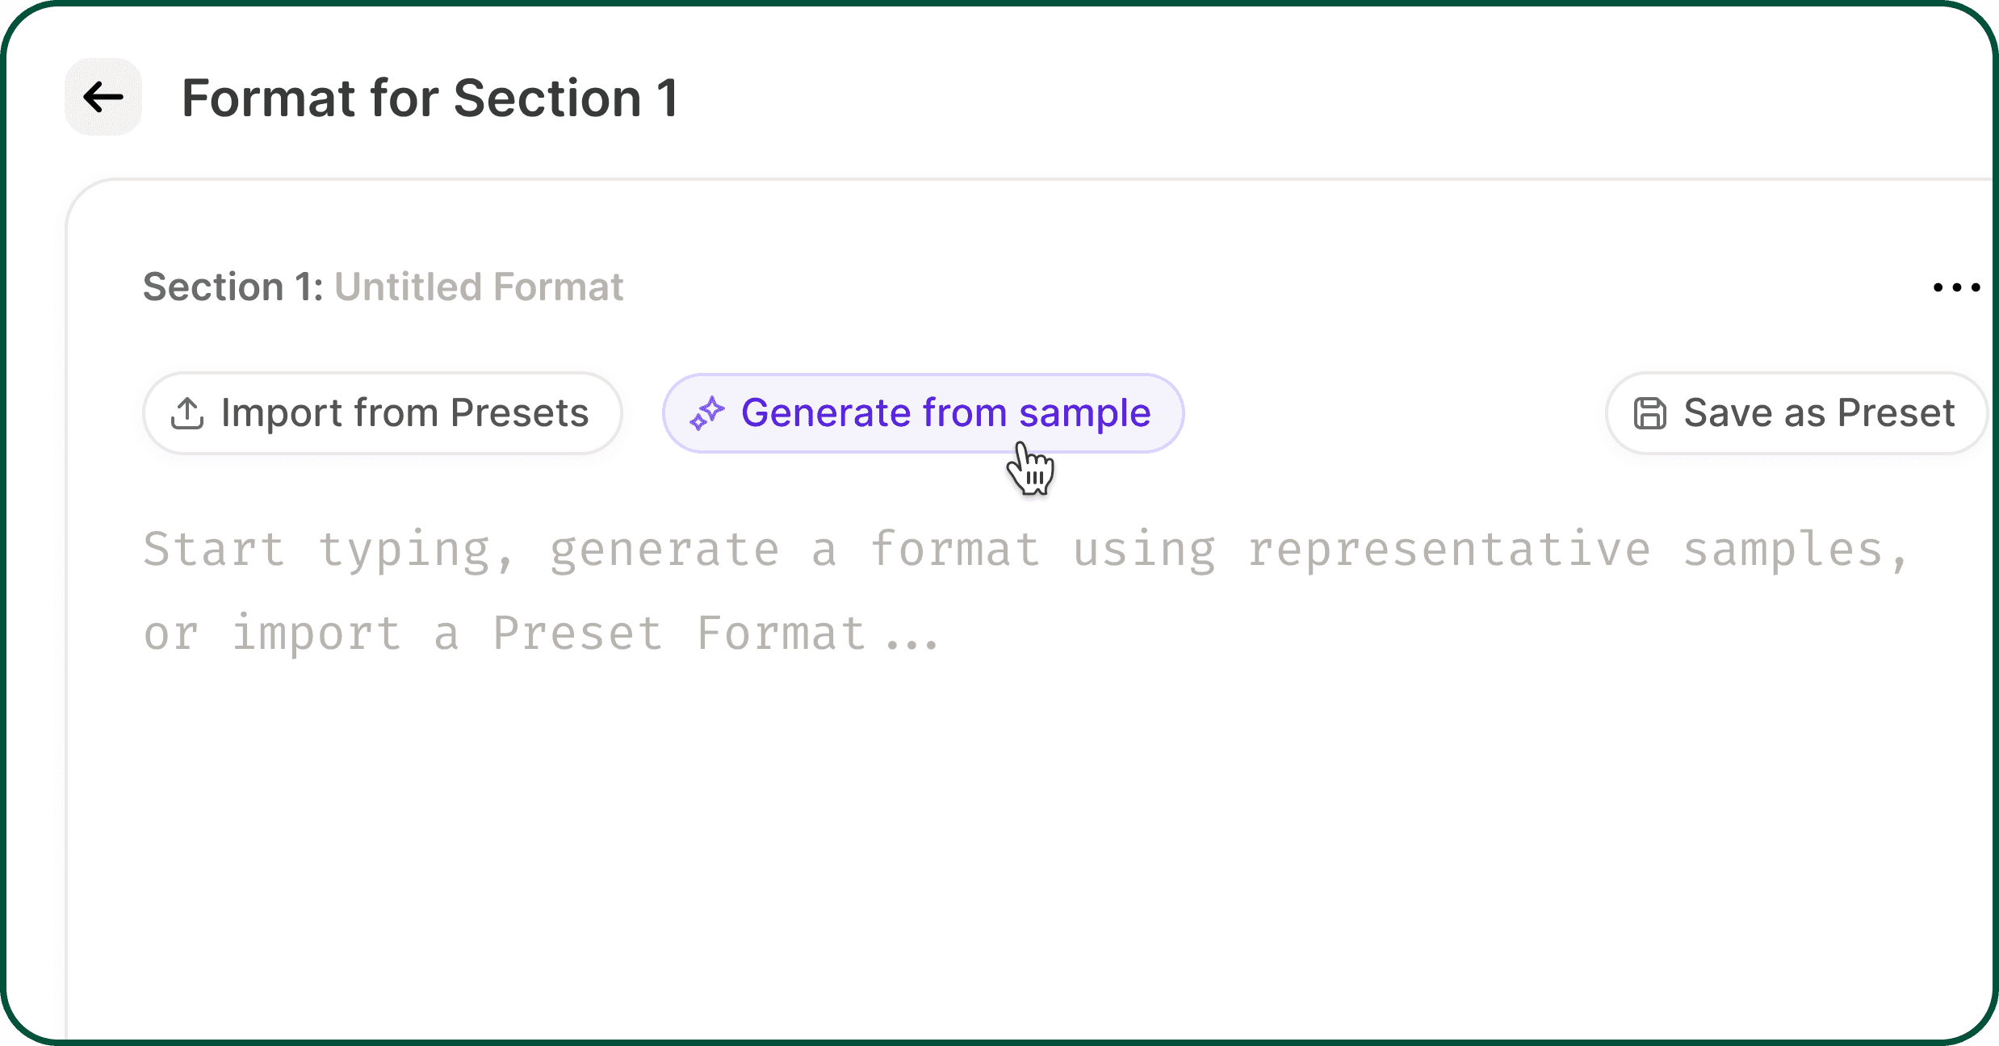Click the sparkle icon in Generate from sample
Screen dimensions: 1999x1046
(707, 413)
